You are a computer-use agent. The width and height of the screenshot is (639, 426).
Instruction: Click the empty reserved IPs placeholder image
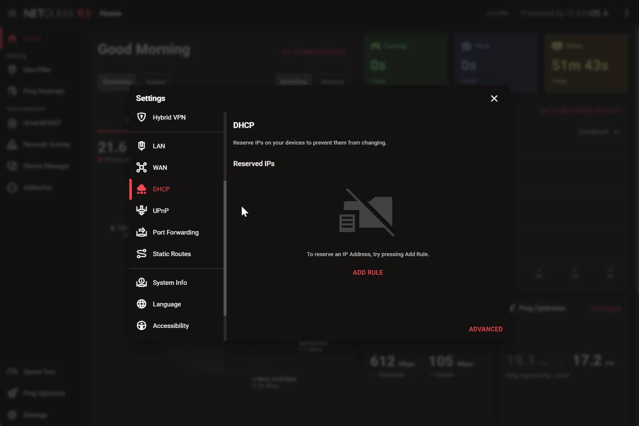pyautogui.click(x=367, y=213)
